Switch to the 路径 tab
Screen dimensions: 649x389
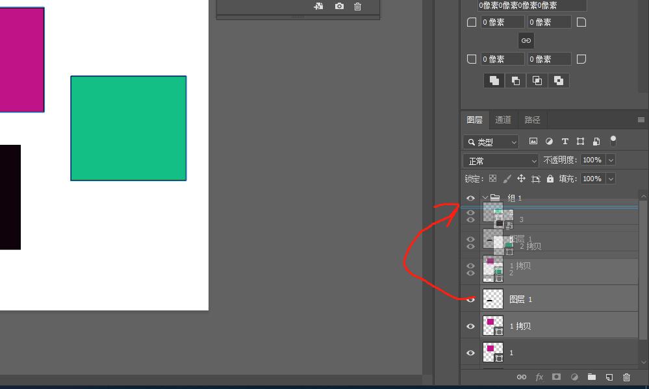click(532, 119)
